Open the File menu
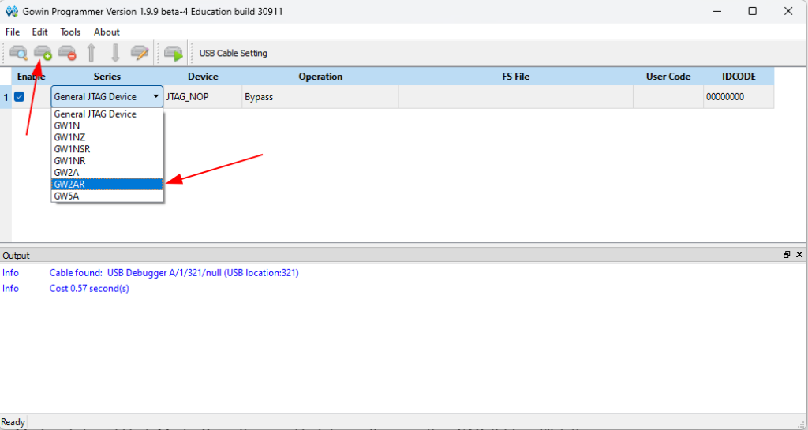The height and width of the screenshot is (430, 808). (x=13, y=32)
